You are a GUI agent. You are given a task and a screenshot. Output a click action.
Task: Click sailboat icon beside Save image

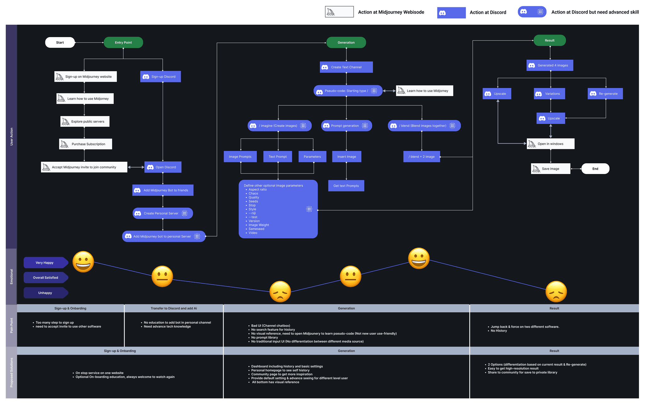point(536,169)
